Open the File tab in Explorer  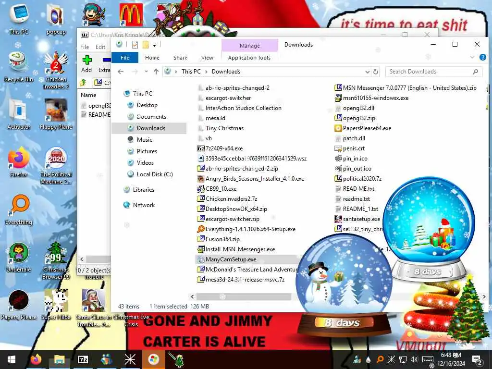125,58
